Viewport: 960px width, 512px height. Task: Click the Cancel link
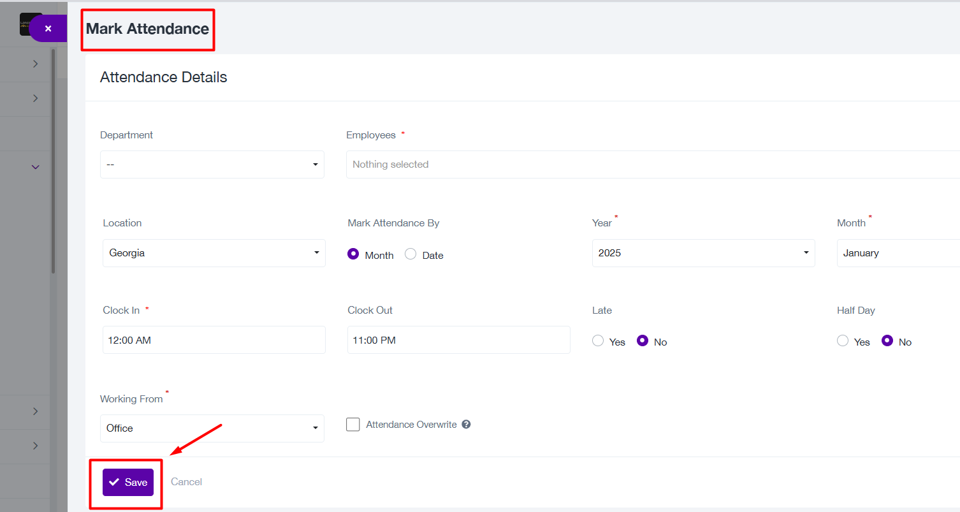click(x=186, y=482)
